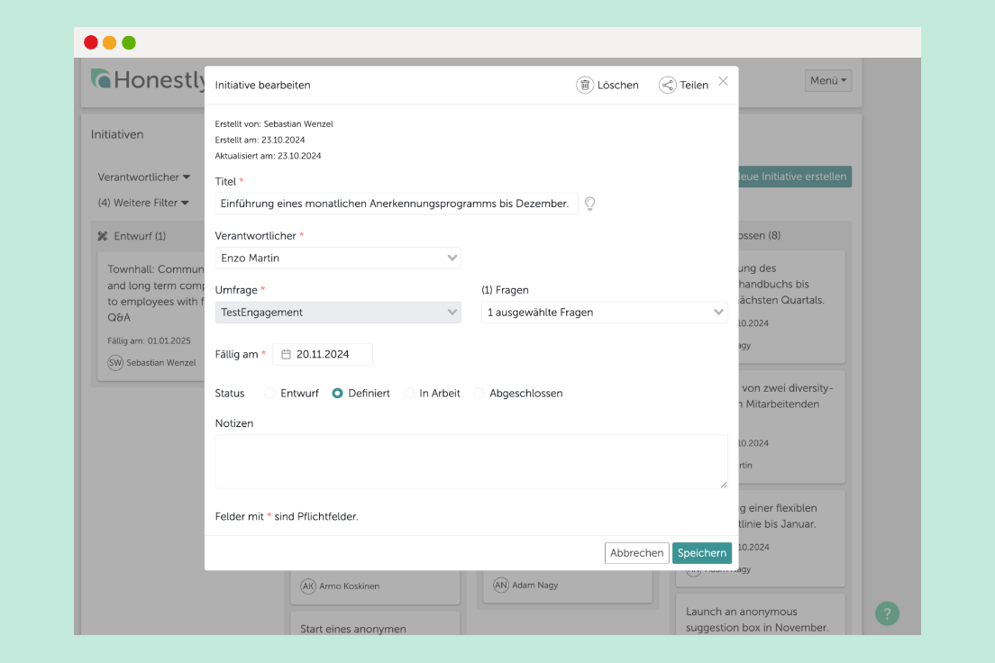Select the Abgeschlossen status radio button
The width and height of the screenshot is (995, 663).
479,394
